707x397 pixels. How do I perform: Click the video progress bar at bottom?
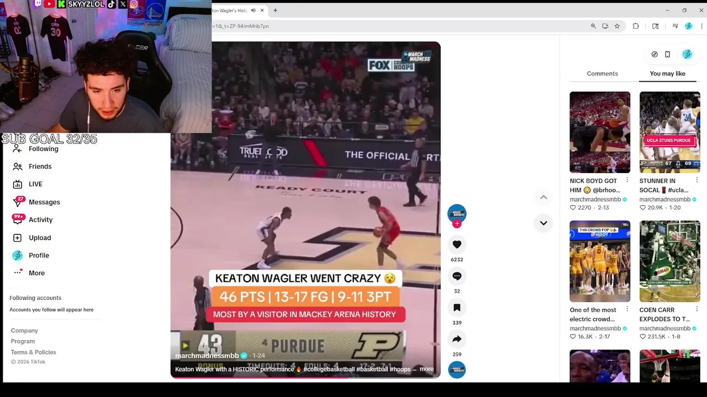point(305,377)
